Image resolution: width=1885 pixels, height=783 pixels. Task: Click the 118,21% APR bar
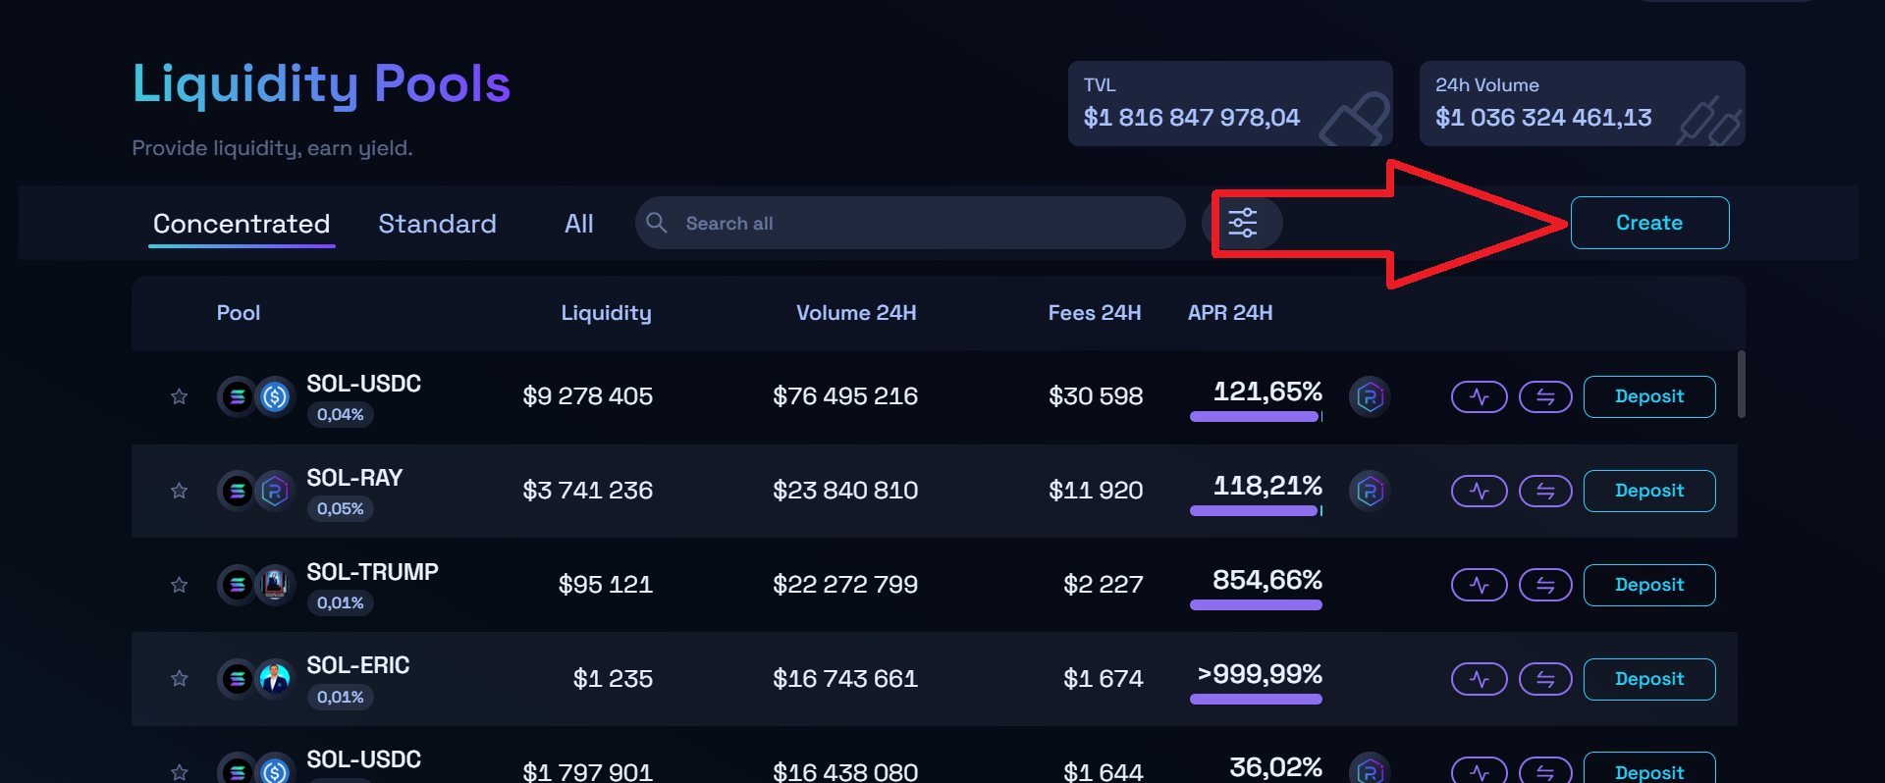(x=1256, y=511)
